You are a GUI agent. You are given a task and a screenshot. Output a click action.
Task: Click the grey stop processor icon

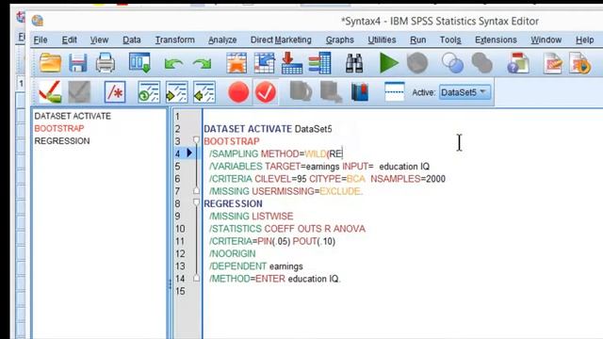coord(417,63)
